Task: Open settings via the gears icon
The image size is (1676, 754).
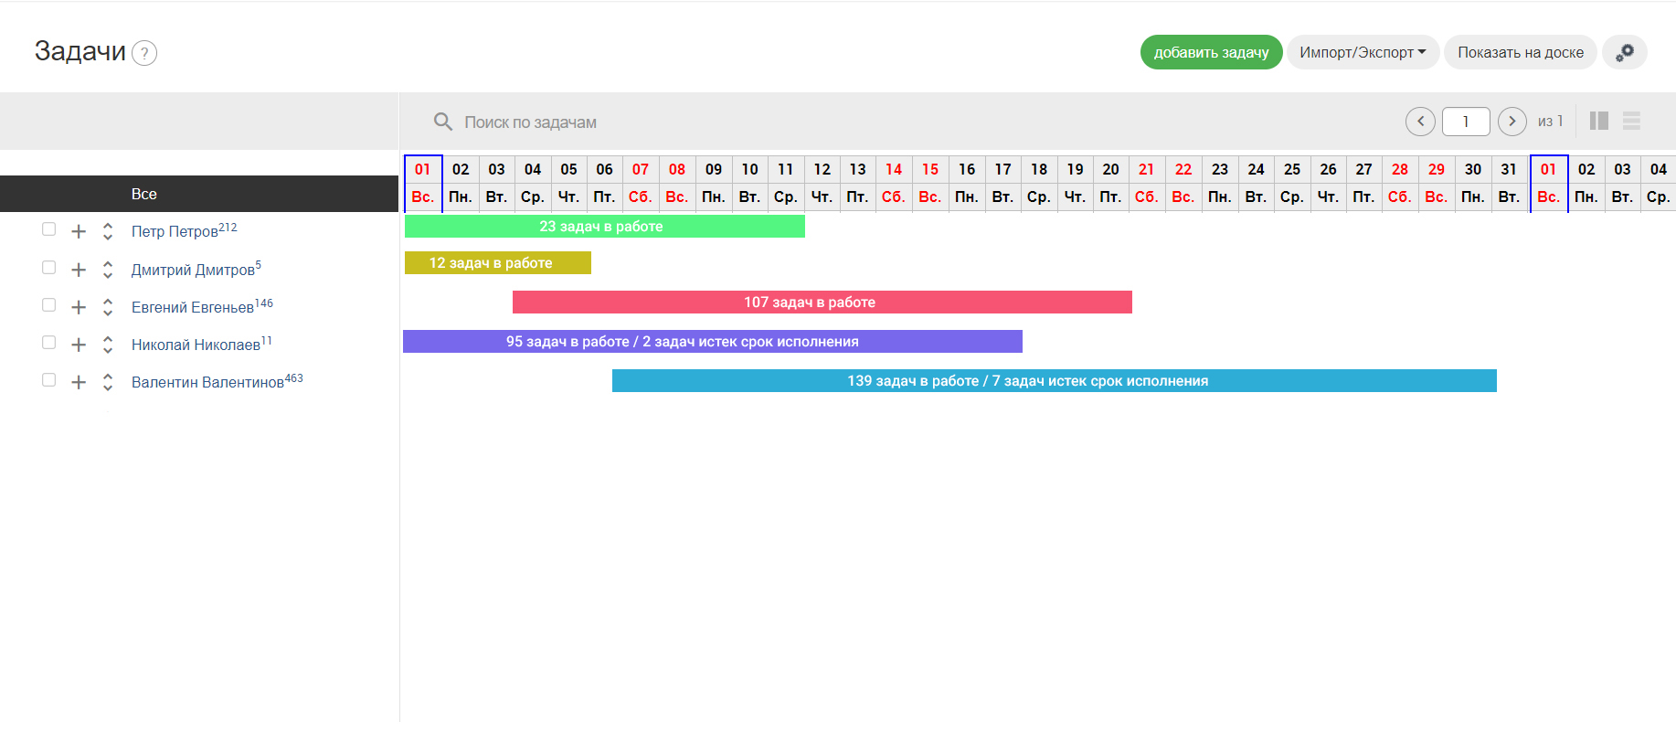Action: [1624, 53]
